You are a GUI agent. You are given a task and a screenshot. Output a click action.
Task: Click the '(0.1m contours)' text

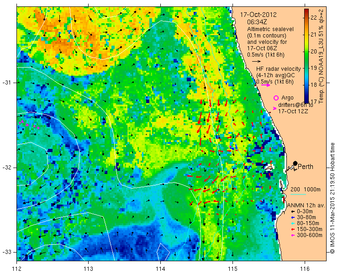267,35
